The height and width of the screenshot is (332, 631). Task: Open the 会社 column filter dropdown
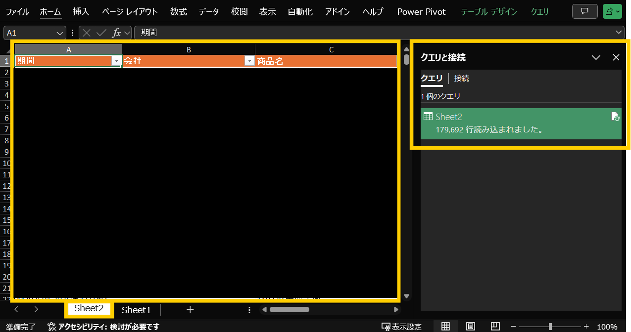249,61
